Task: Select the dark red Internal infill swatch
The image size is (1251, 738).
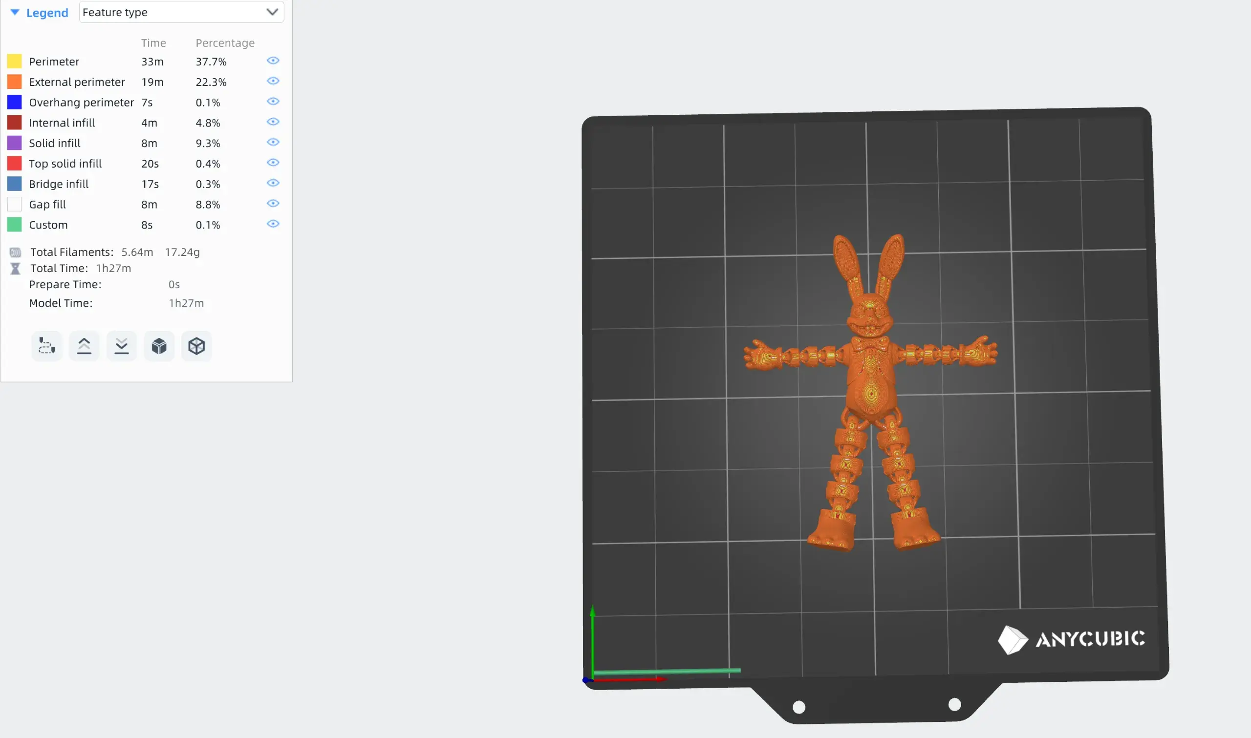Action: click(15, 122)
